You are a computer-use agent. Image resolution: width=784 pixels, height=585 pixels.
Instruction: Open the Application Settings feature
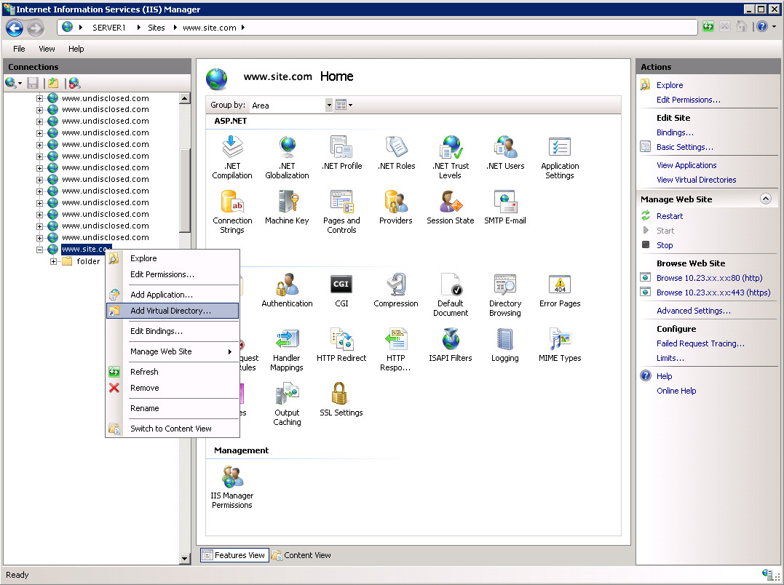[560, 157]
